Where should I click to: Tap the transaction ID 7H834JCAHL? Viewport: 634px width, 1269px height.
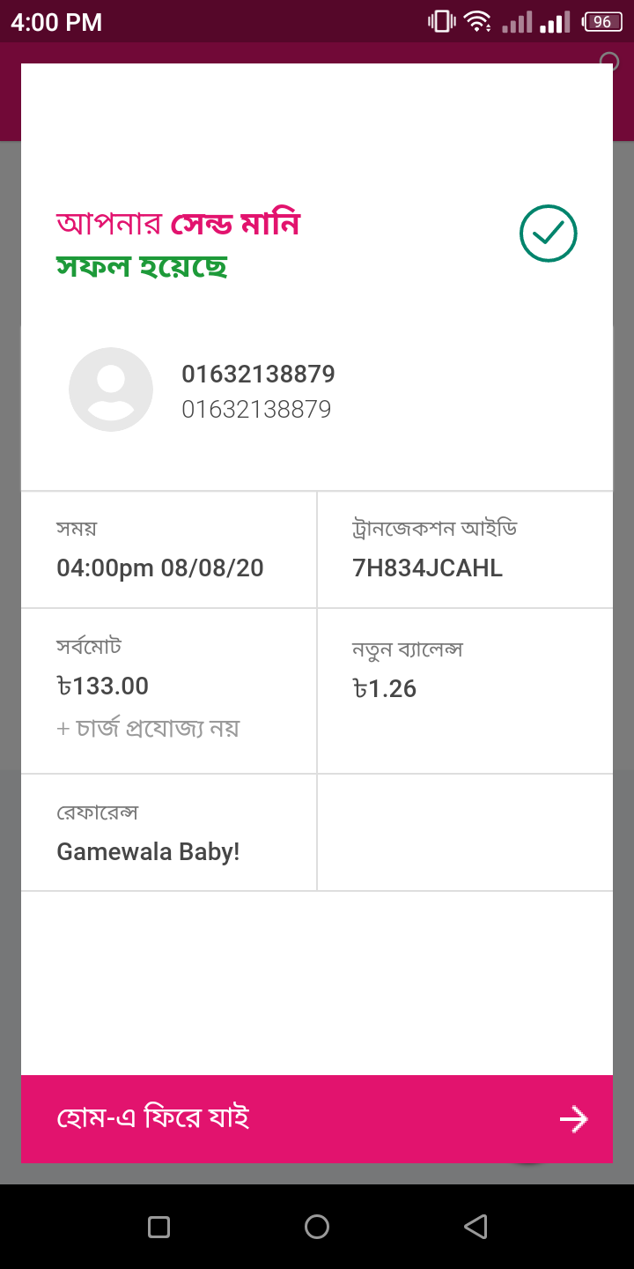pos(427,568)
